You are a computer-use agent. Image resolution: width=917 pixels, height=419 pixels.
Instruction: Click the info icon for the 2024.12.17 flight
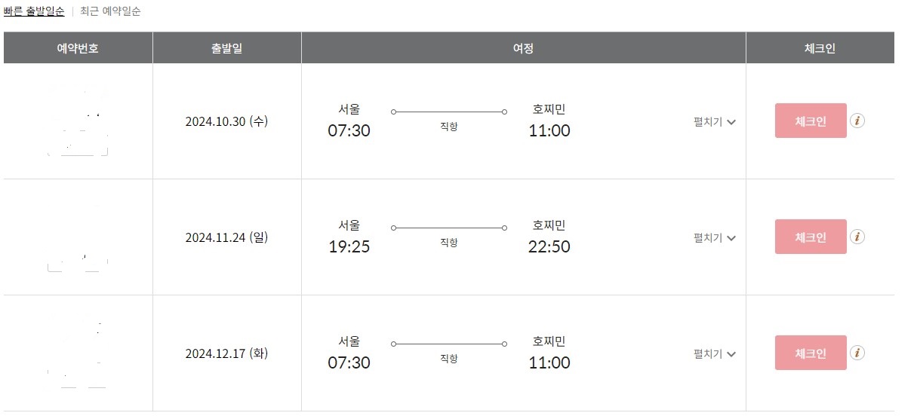pyautogui.click(x=857, y=353)
